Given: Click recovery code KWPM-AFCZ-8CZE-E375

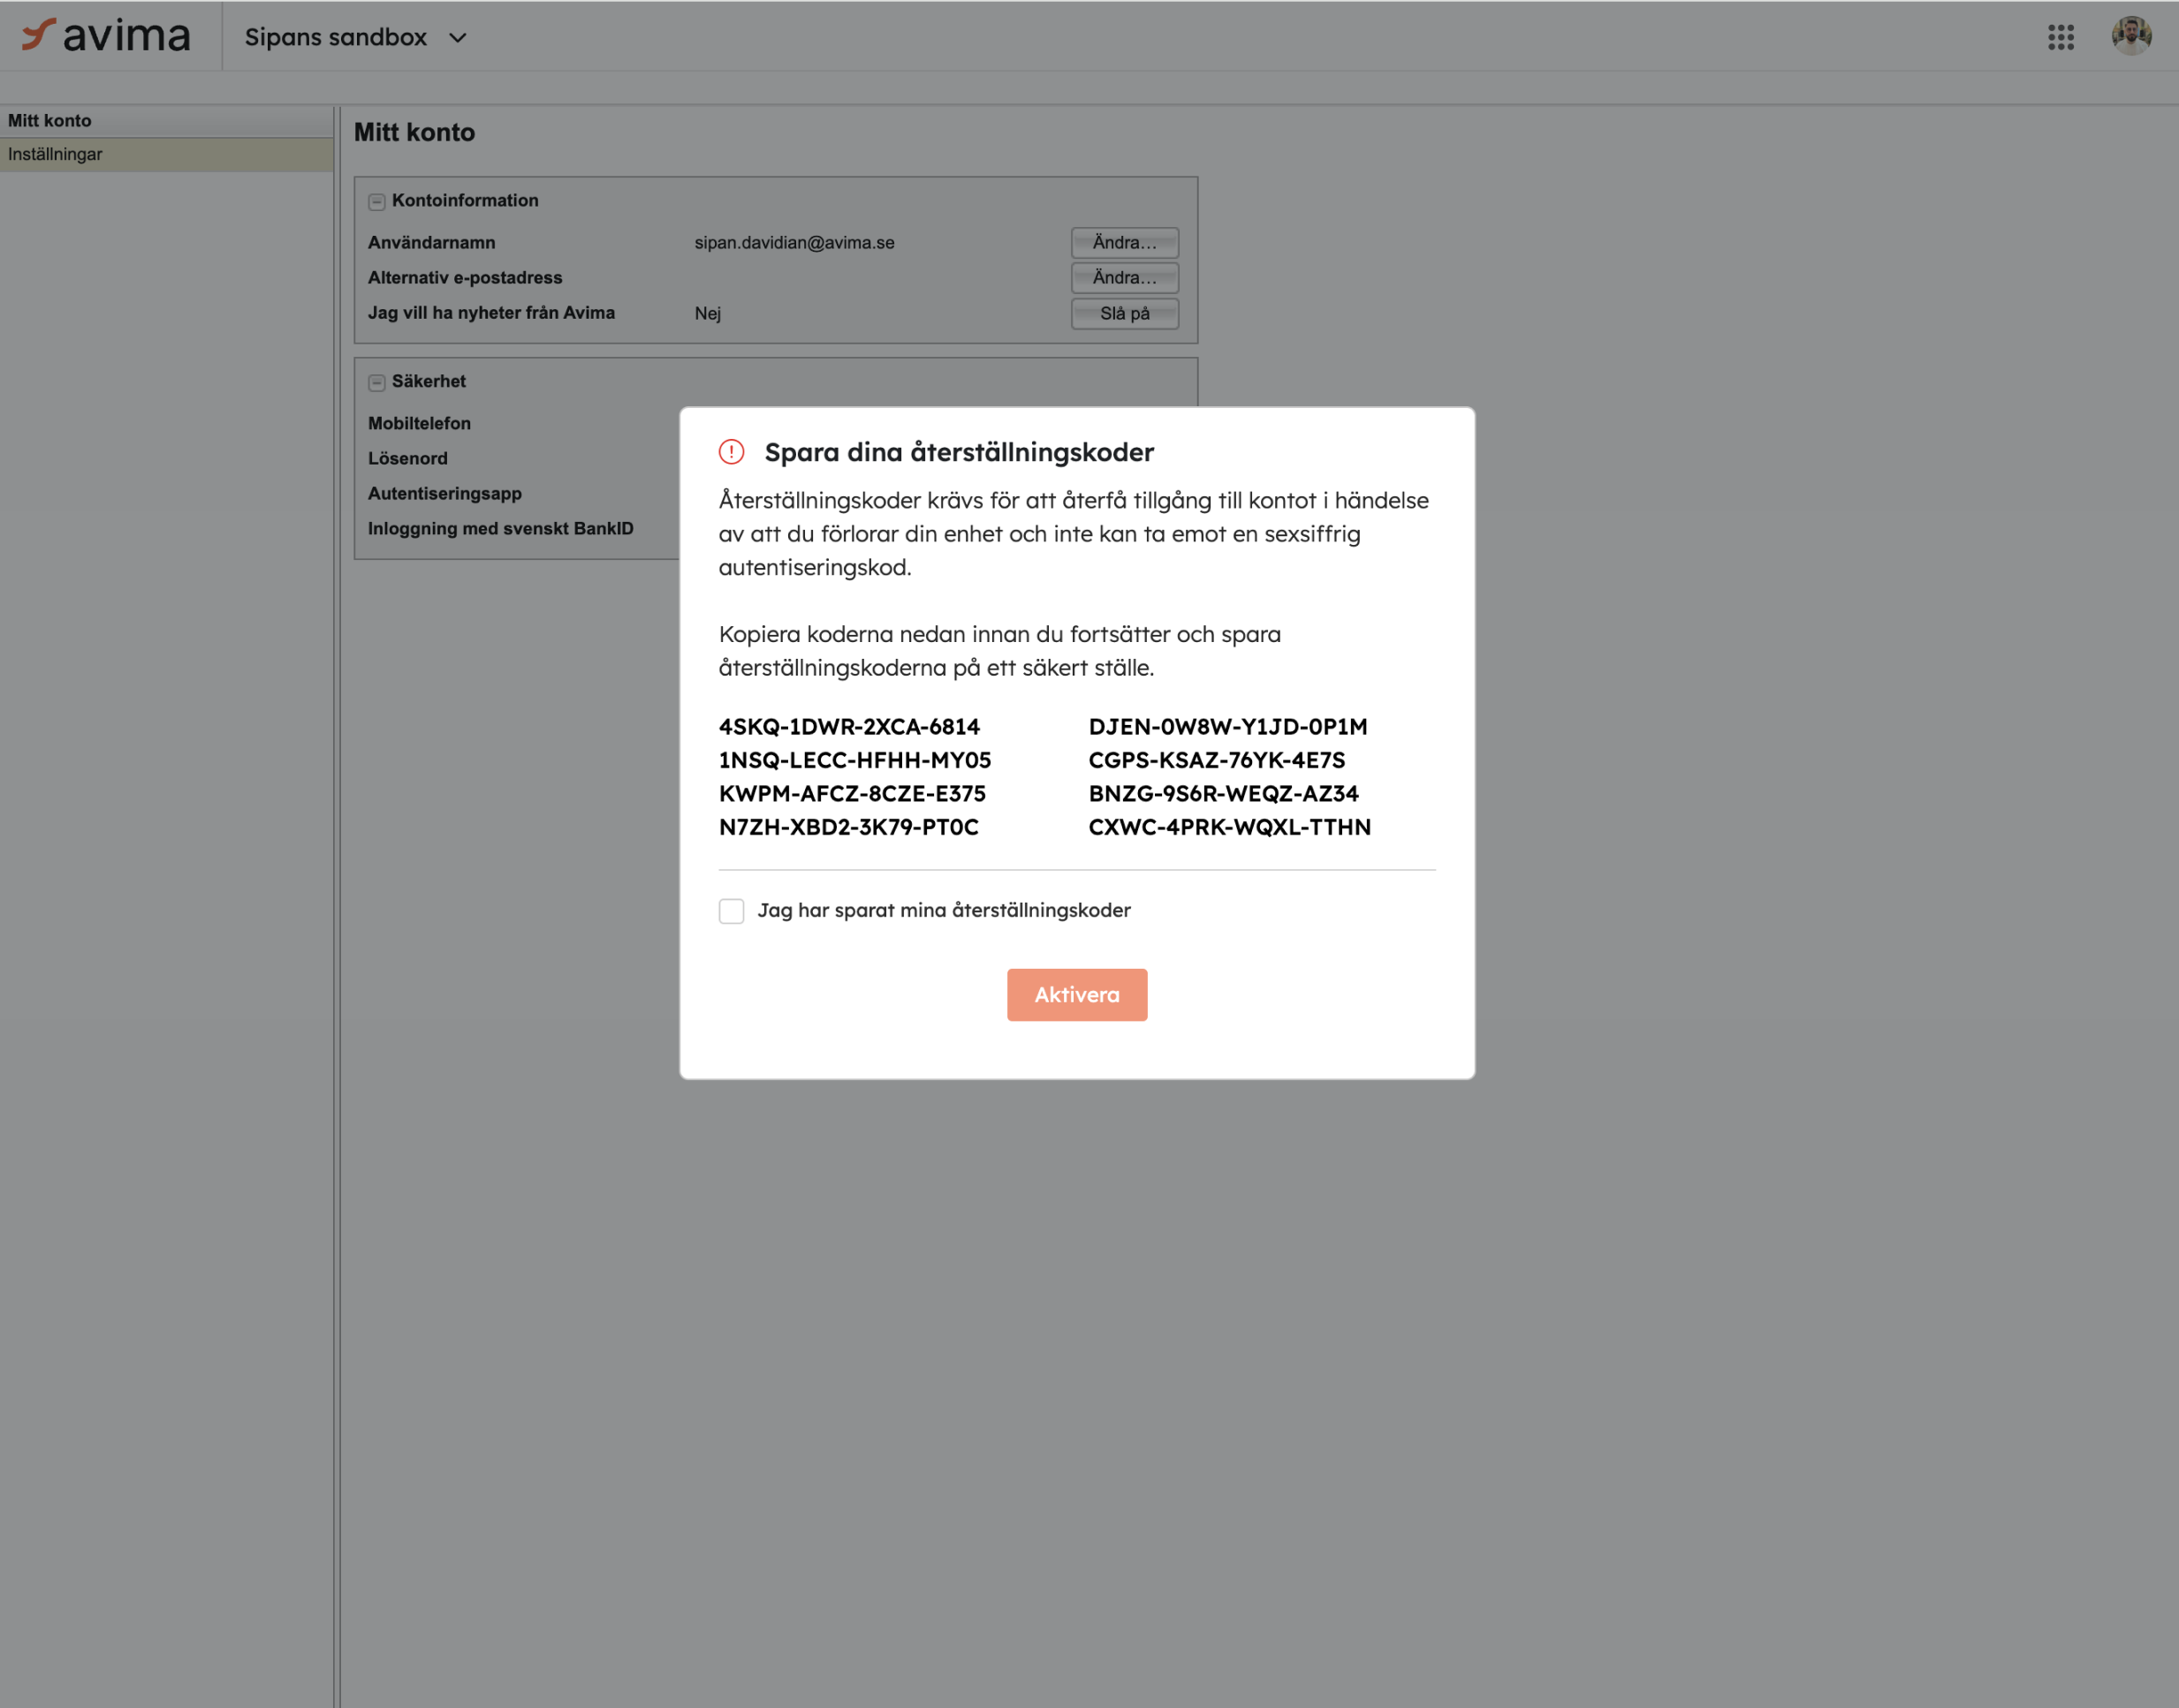Looking at the screenshot, I should (x=853, y=793).
